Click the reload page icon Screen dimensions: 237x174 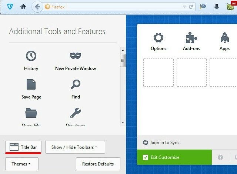(191, 7)
